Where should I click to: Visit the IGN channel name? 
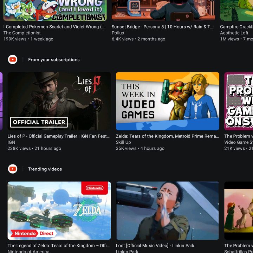11,142
